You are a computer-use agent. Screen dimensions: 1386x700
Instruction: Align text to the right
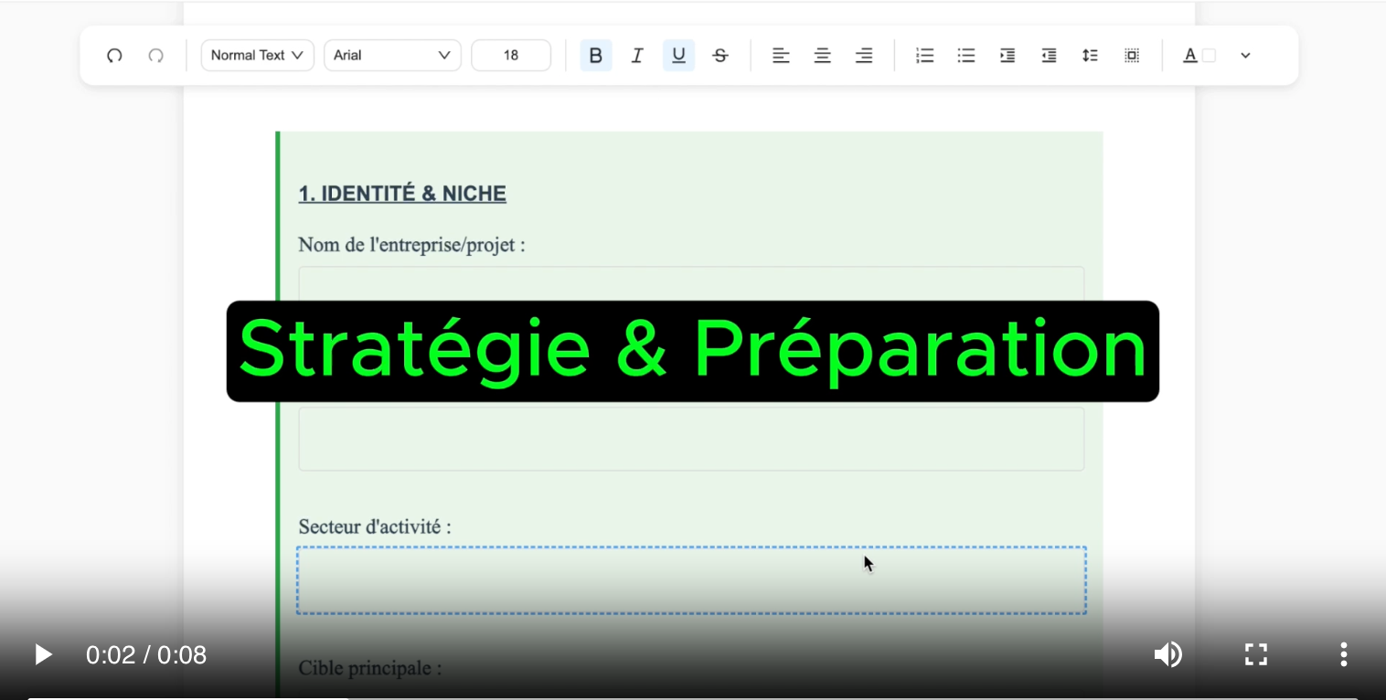point(864,56)
